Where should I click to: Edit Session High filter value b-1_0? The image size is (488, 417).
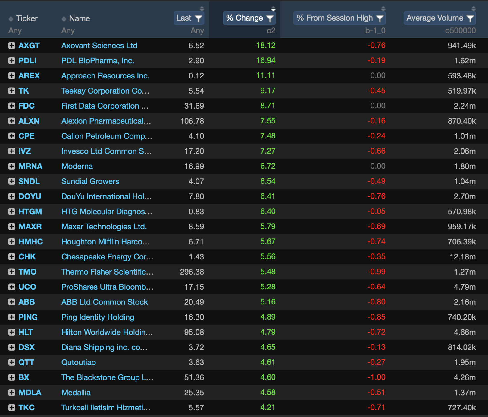375,31
